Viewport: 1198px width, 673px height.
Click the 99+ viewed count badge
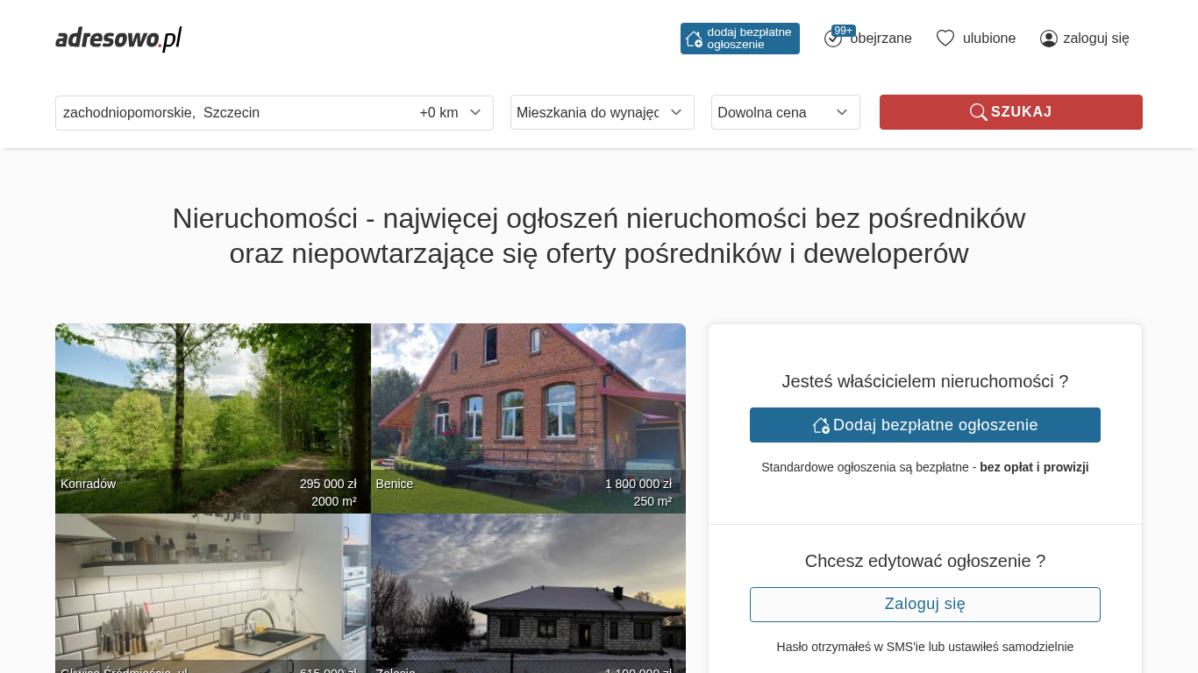click(x=843, y=31)
